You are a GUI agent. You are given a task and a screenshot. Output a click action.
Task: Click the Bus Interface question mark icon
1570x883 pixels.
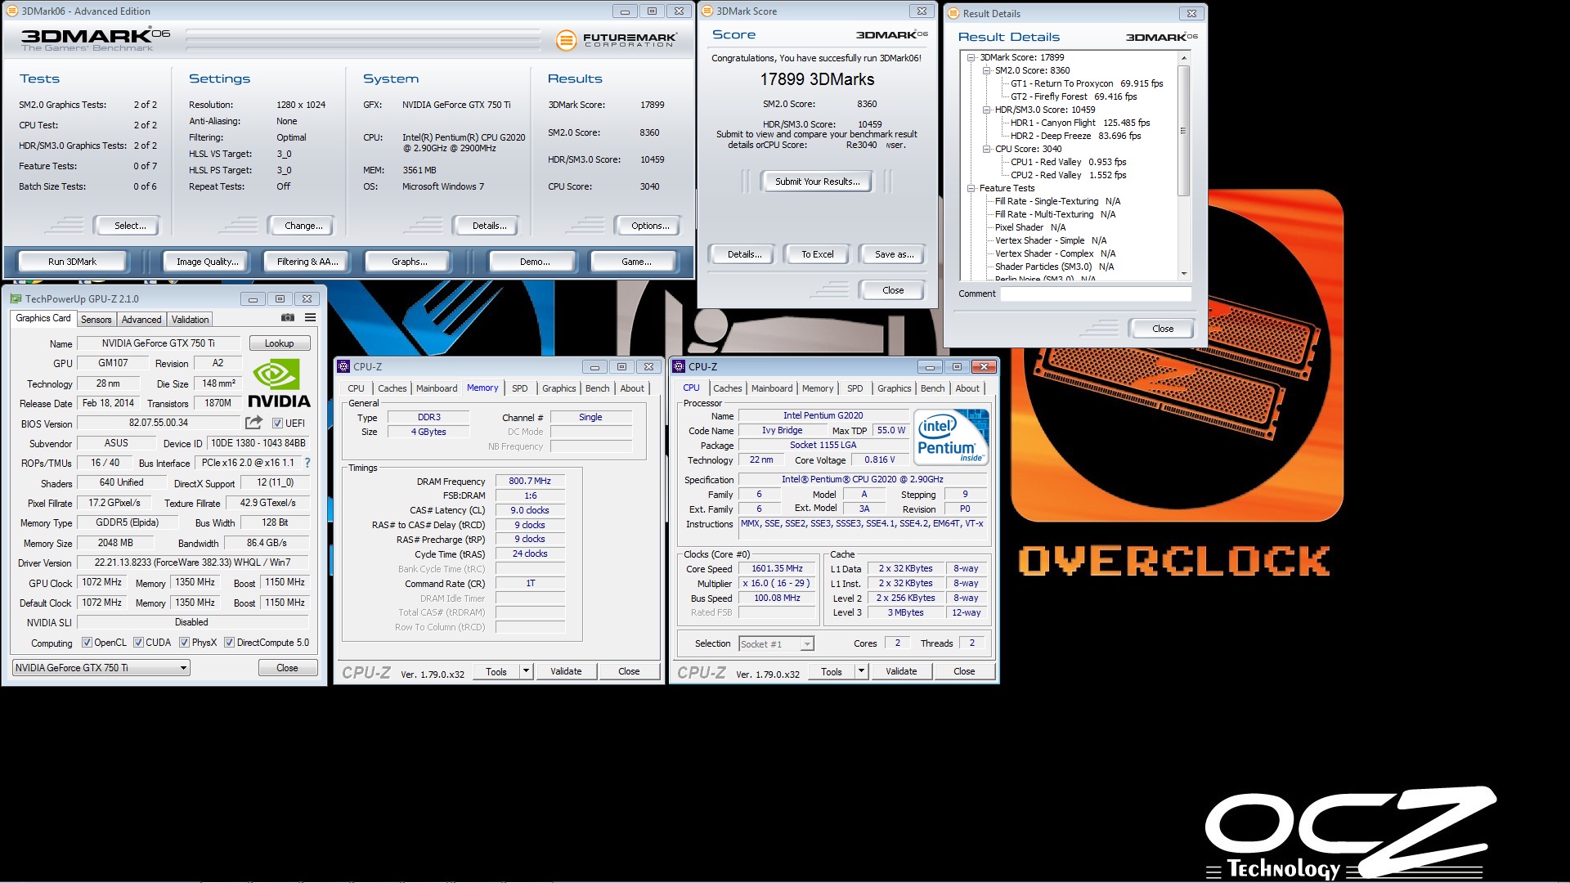(x=307, y=463)
